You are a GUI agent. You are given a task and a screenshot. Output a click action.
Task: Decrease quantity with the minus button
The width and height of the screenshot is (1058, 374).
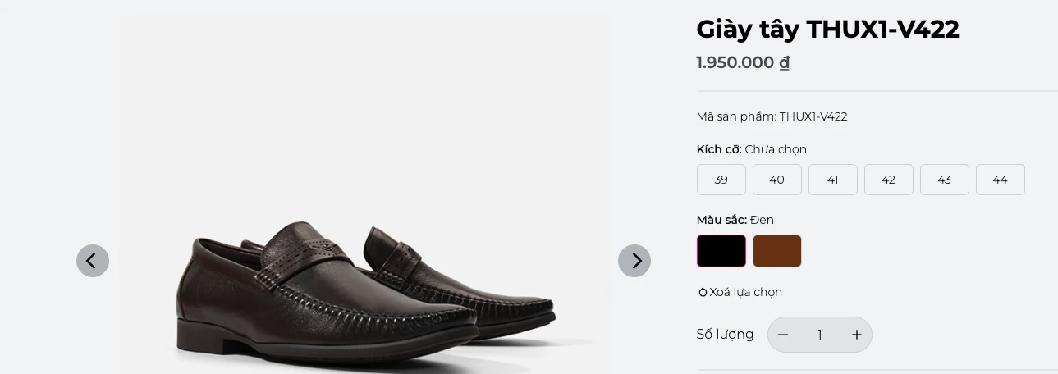click(783, 335)
